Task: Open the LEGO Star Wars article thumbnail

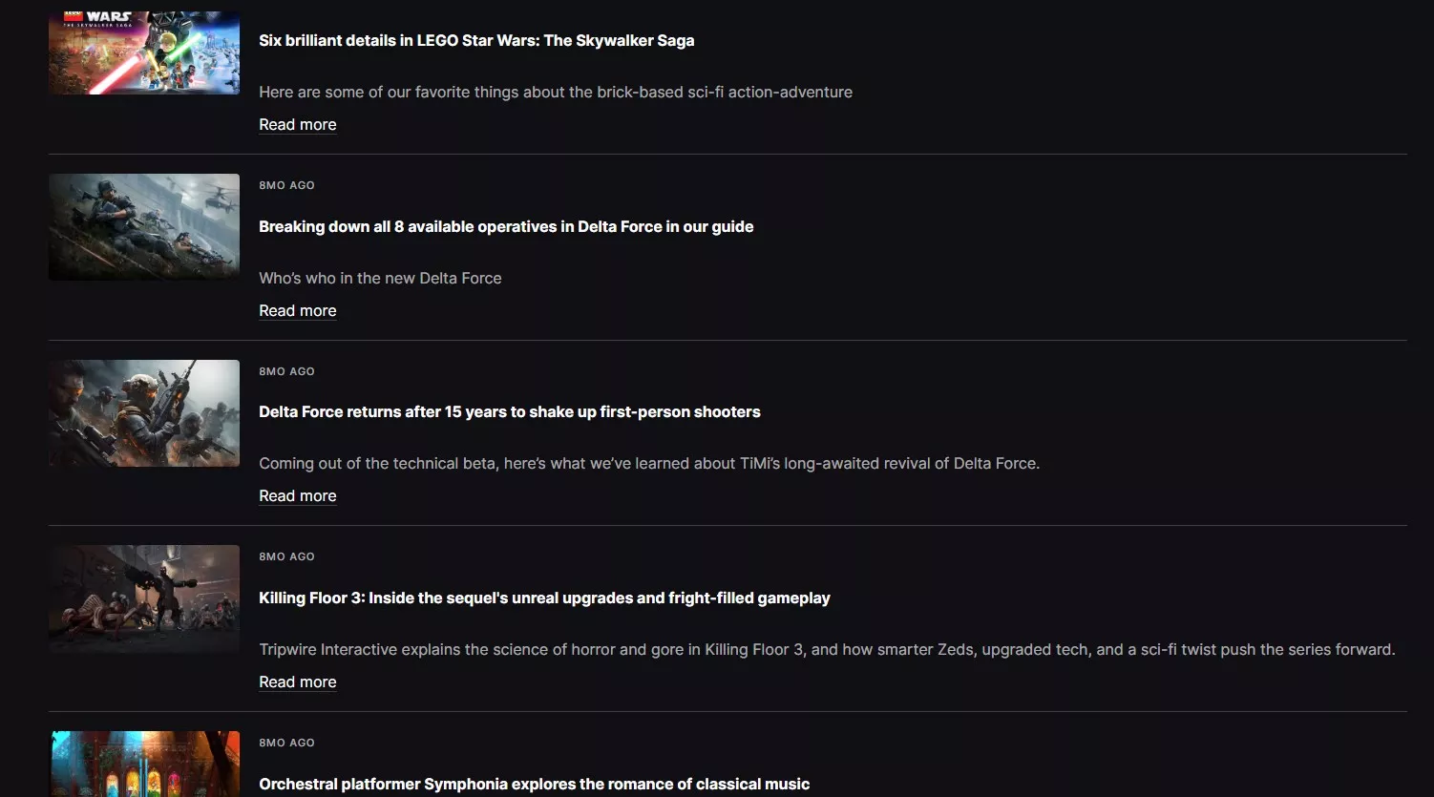Action: point(144,52)
